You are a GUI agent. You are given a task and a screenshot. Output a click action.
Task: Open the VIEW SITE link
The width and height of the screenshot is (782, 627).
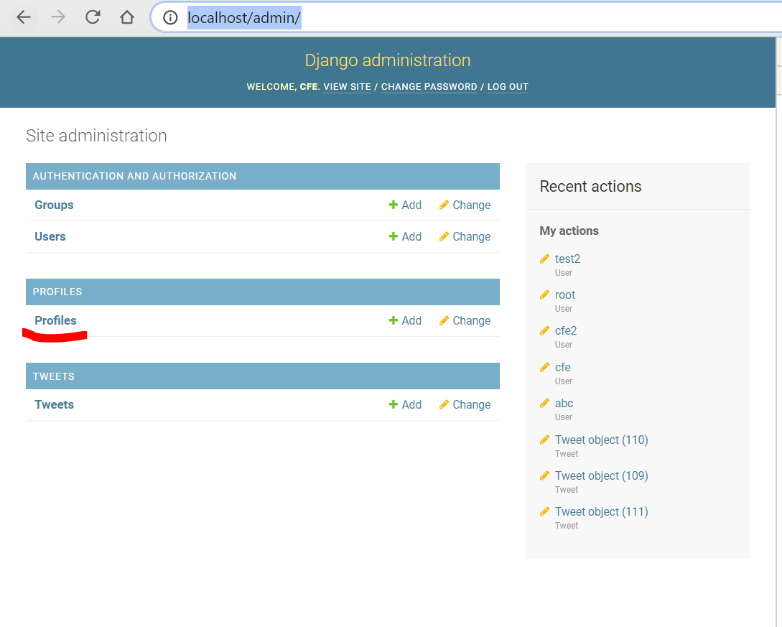point(347,87)
